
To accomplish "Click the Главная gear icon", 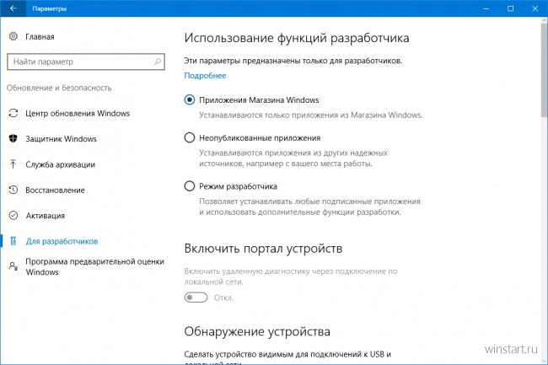I will [13, 36].
